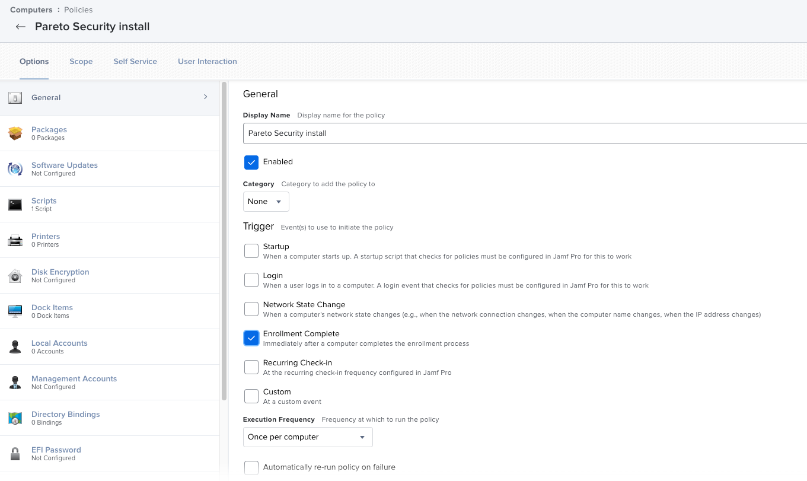The height and width of the screenshot is (481, 807).
Task: Click the Management Accounts icon
Action: coord(15,383)
